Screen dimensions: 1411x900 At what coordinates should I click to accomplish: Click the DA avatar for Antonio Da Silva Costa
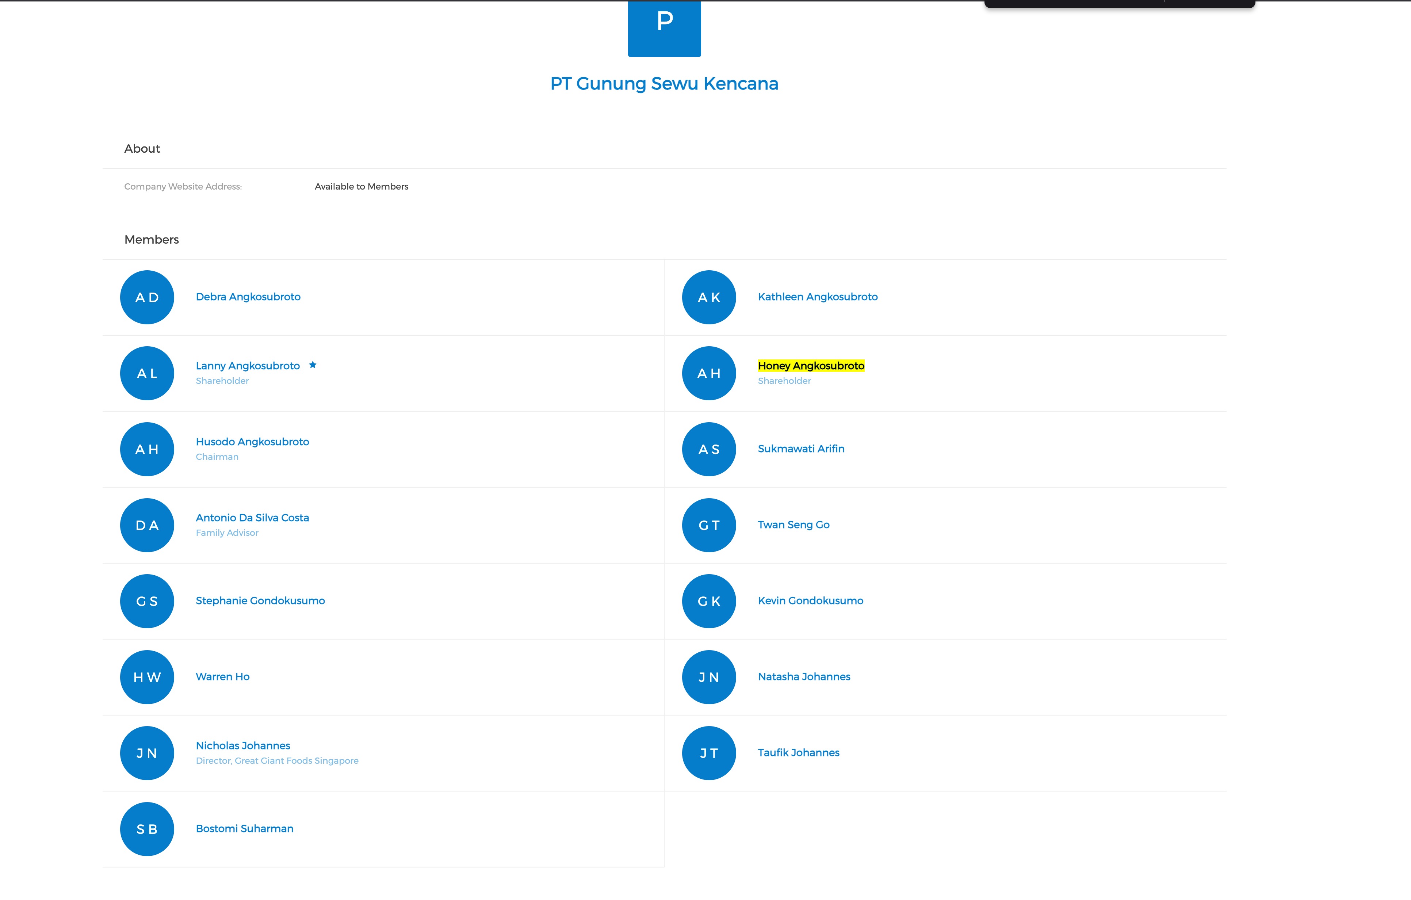(147, 525)
